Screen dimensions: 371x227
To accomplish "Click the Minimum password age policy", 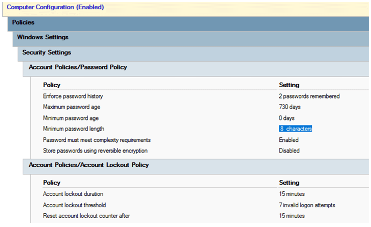I will tap(71, 118).
